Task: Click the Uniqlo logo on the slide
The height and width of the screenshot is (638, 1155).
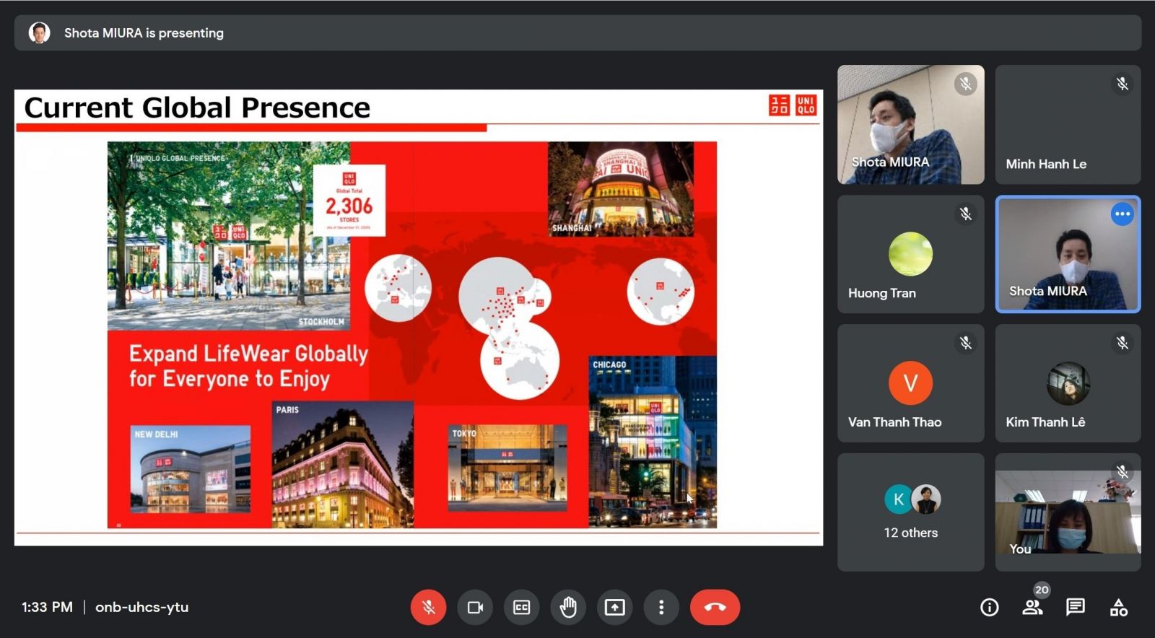Action: [793, 105]
